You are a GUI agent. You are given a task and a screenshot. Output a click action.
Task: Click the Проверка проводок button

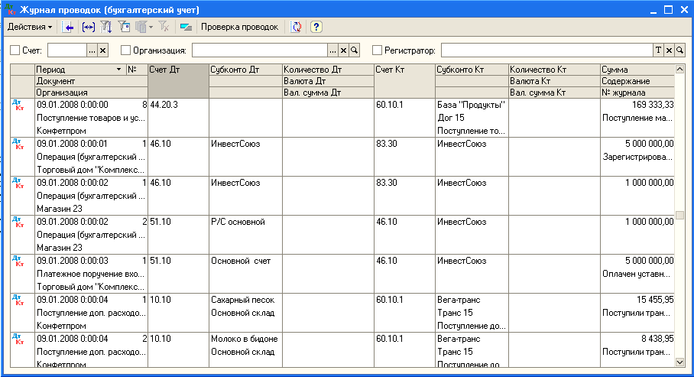point(239,27)
